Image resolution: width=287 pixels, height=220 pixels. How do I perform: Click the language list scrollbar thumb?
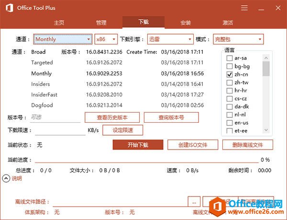[266, 69]
